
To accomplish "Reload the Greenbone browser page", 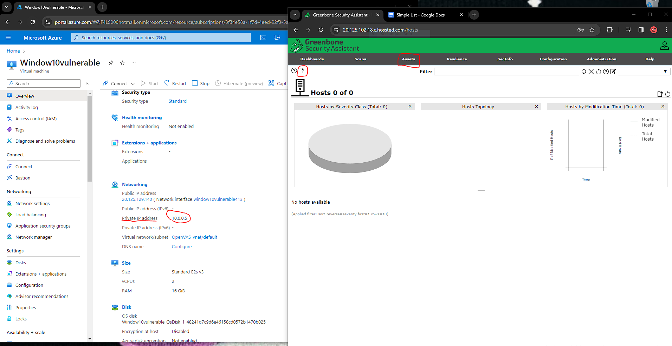I will (321, 30).
